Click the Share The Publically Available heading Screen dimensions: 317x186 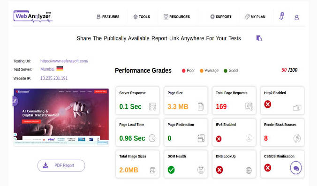click(158, 38)
